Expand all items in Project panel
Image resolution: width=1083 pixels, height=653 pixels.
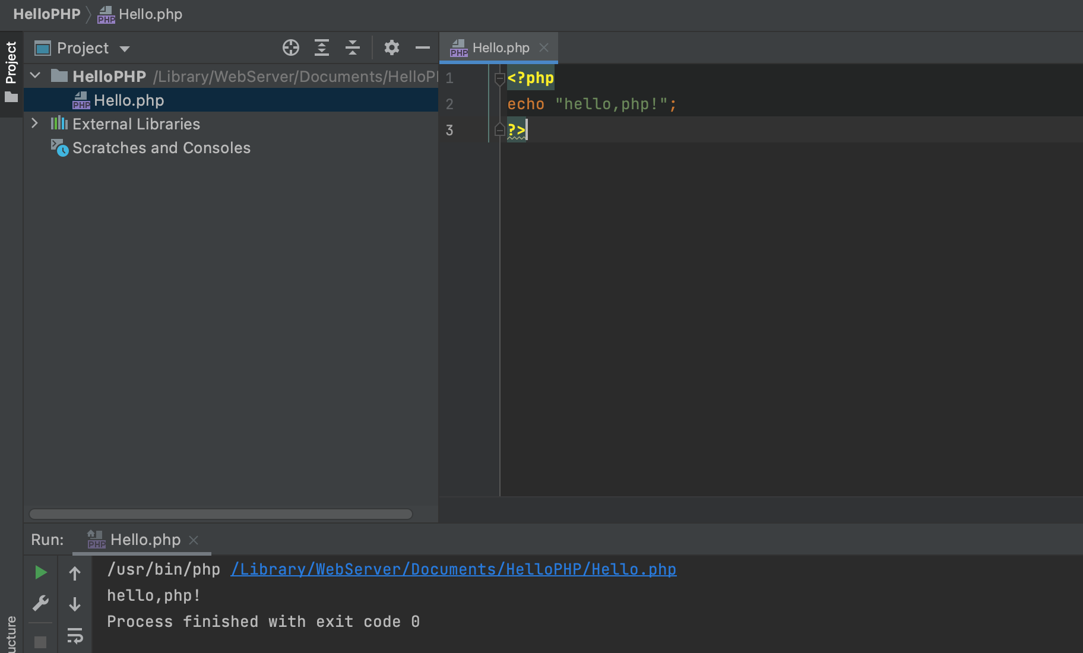click(322, 47)
